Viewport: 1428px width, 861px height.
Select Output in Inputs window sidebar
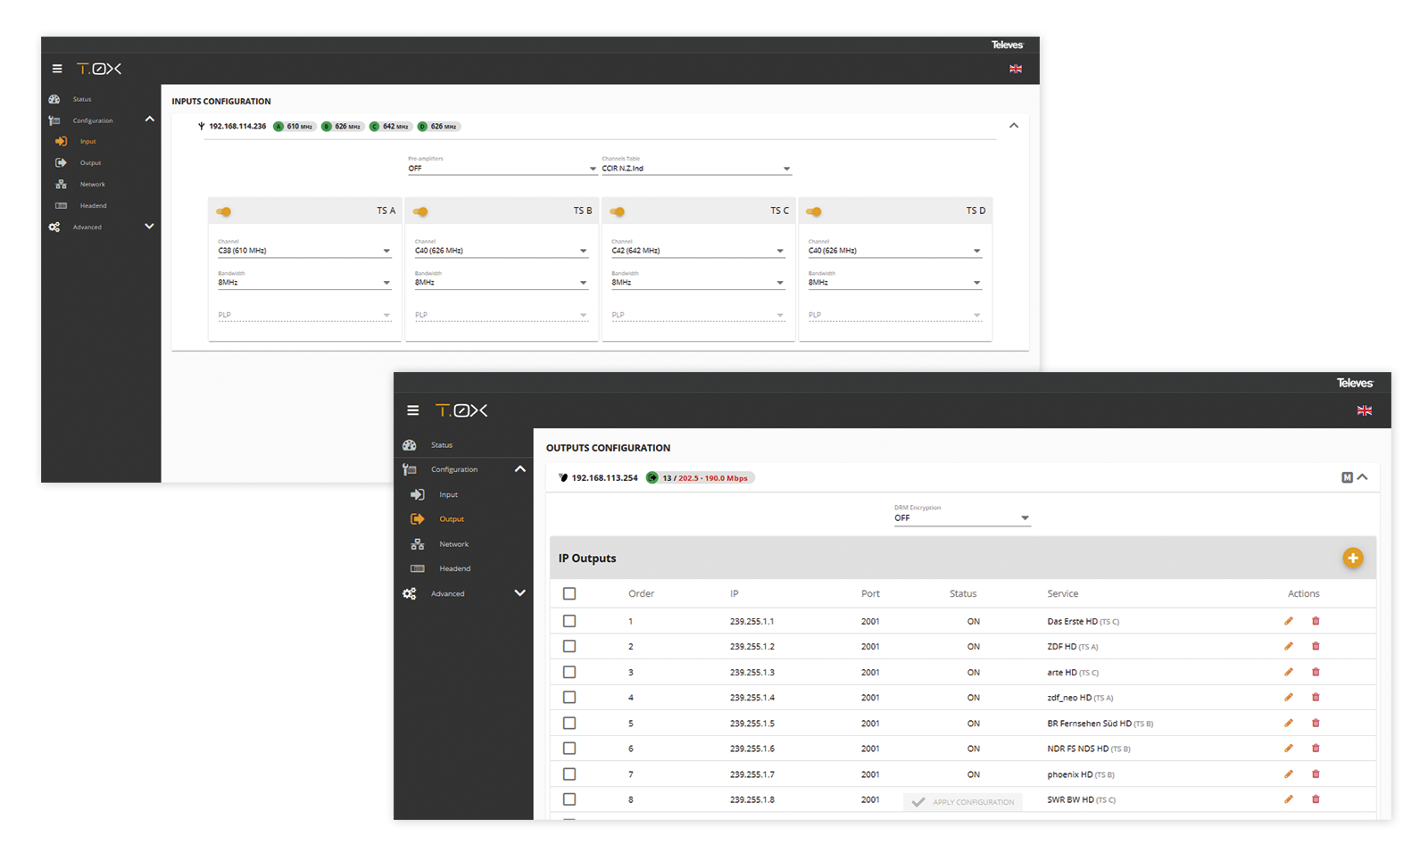point(90,162)
